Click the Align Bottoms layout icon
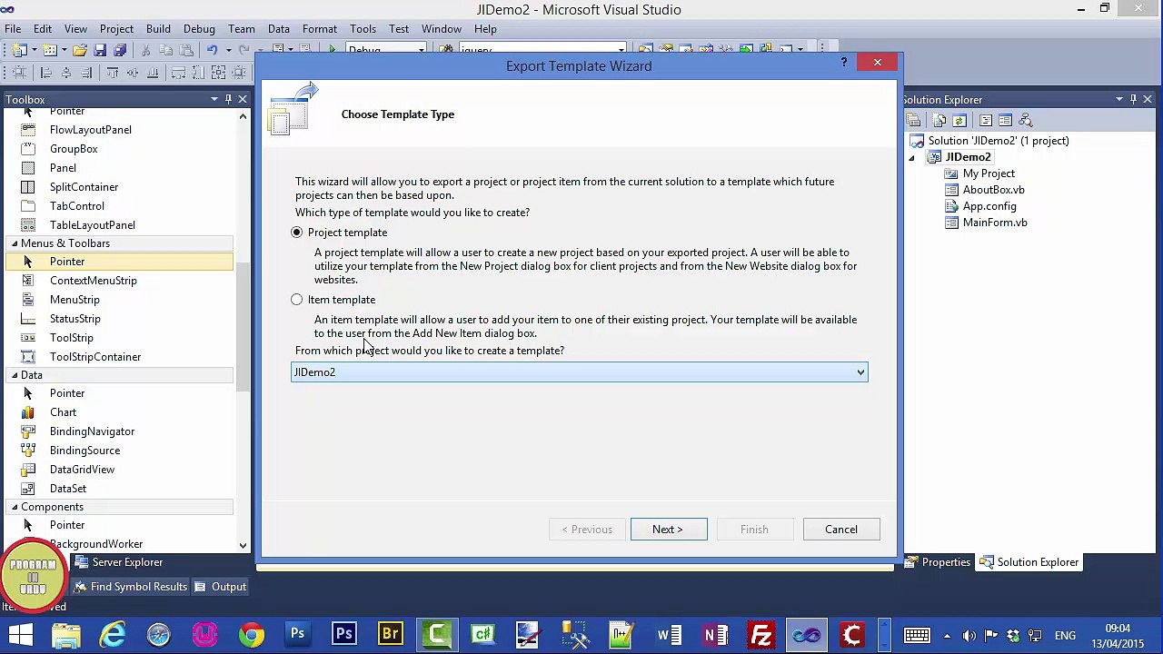This screenshot has width=1163, height=654. click(x=153, y=73)
